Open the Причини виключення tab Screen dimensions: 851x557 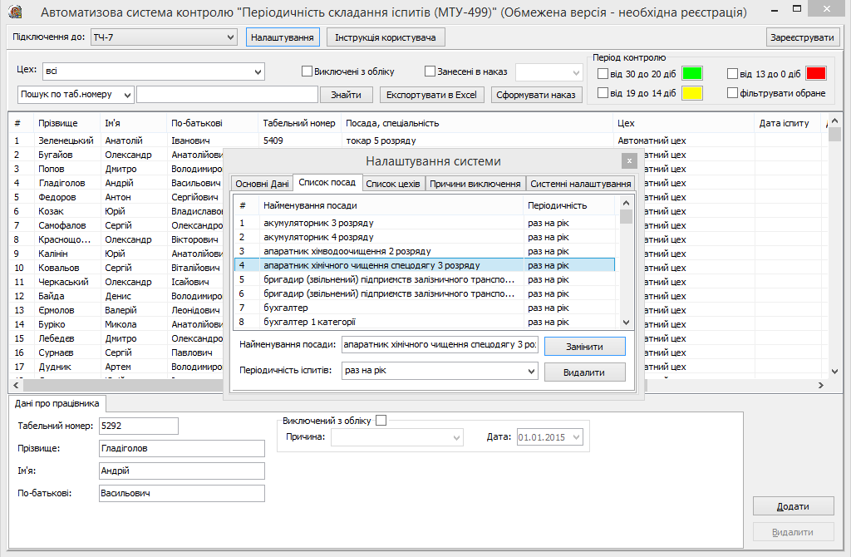[x=476, y=184]
